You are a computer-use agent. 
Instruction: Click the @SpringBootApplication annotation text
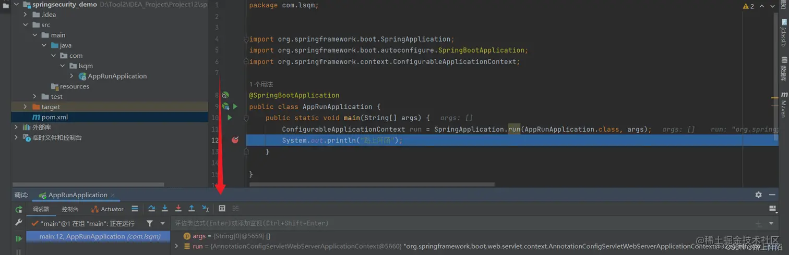pyautogui.click(x=294, y=95)
